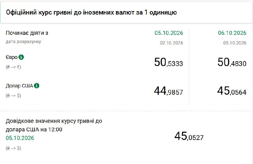The width and height of the screenshot is (253, 164).
Task: Click the calculation date 02.10.2026
Action: 171,43
